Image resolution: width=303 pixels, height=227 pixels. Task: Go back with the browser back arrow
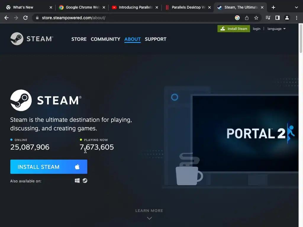(7, 18)
